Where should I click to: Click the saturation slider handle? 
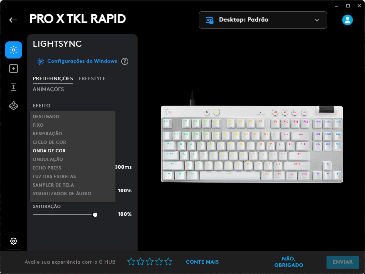point(95,215)
